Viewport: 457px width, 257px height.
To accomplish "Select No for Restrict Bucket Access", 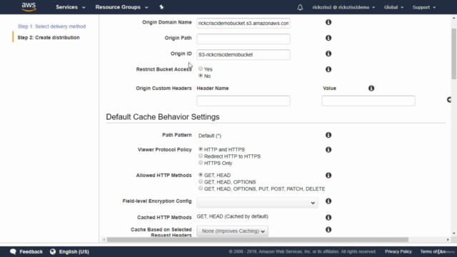I will coord(201,76).
